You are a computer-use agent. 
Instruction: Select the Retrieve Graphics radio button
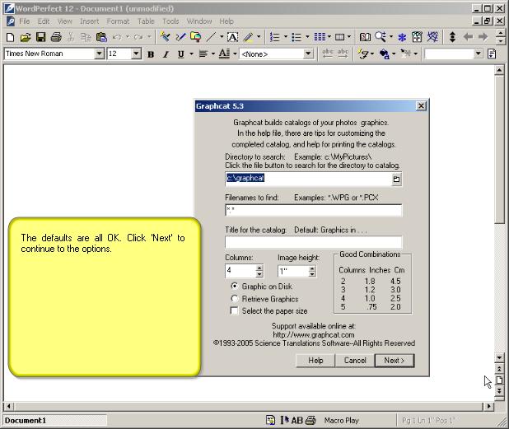click(234, 298)
